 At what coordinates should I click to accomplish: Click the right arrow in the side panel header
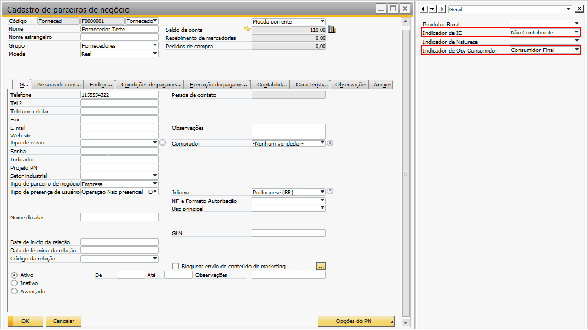442,9
